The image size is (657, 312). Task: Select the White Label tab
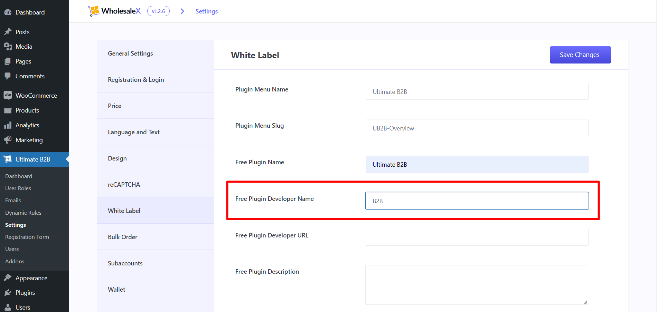155,211
